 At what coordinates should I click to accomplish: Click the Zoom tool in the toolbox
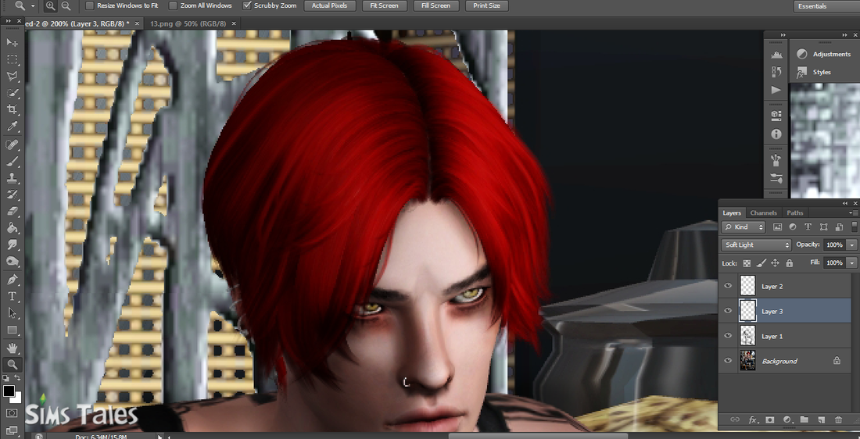12,365
